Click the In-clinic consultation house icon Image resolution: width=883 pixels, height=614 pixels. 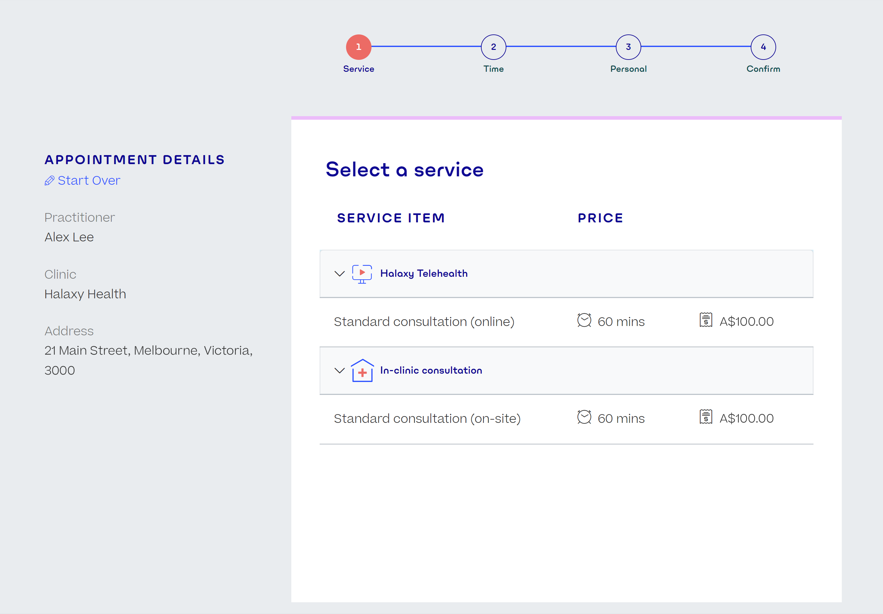(362, 371)
